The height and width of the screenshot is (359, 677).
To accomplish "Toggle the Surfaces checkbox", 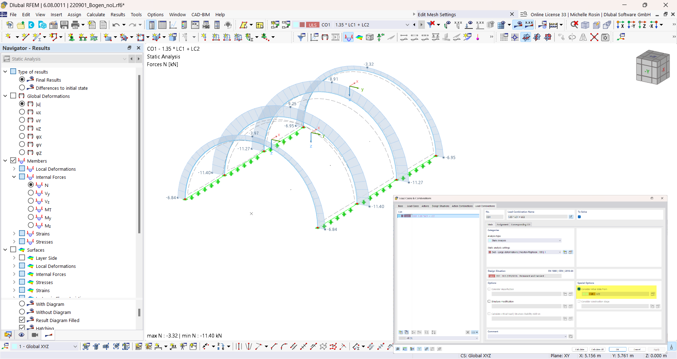I will [x=13, y=250].
